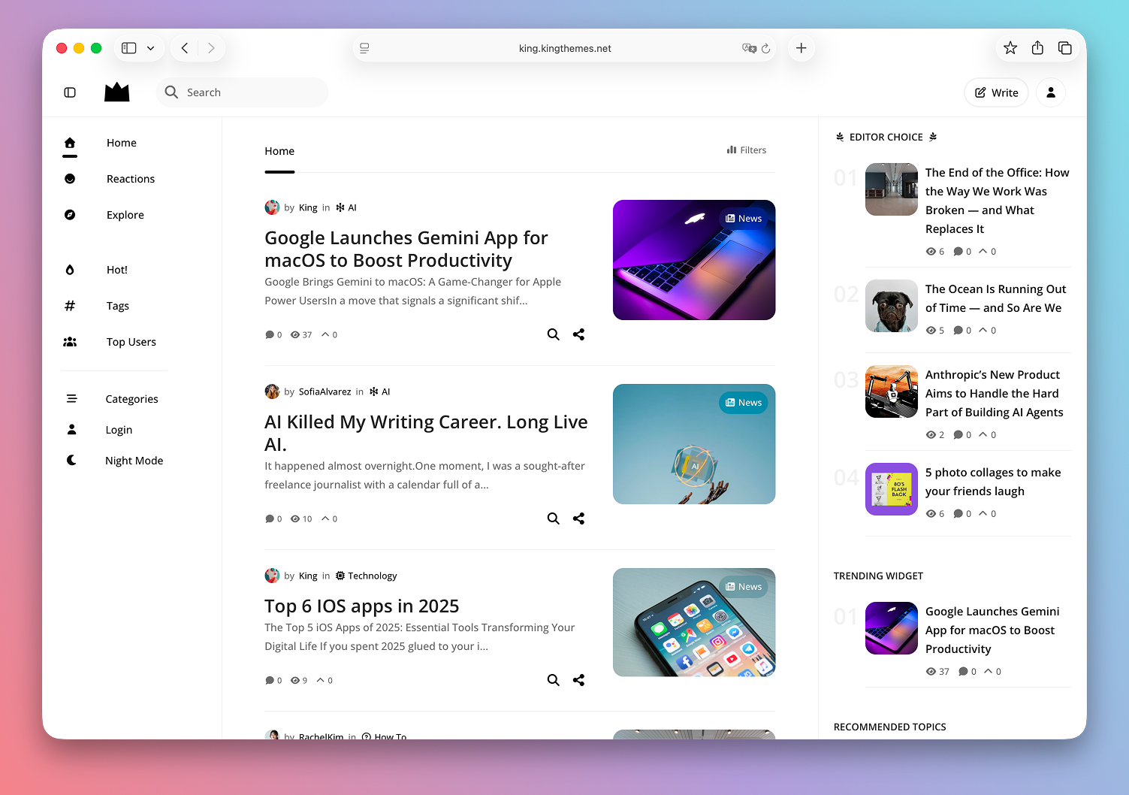Show Safari tab overview icon
Screen dimensions: 1129x795
[x=1065, y=48]
